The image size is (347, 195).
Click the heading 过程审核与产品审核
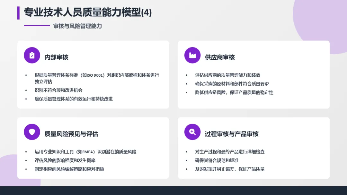pos(232,134)
